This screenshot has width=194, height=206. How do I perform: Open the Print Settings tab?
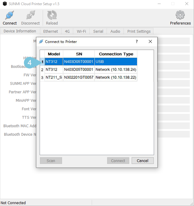(139, 31)
